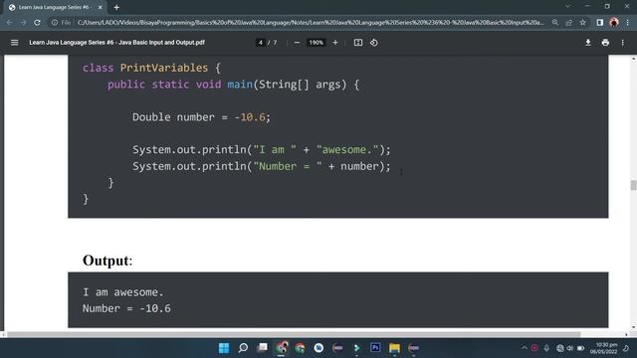
Task: Click the scroll up arrow of vertical scrollbar
Action: coord(633,60)
